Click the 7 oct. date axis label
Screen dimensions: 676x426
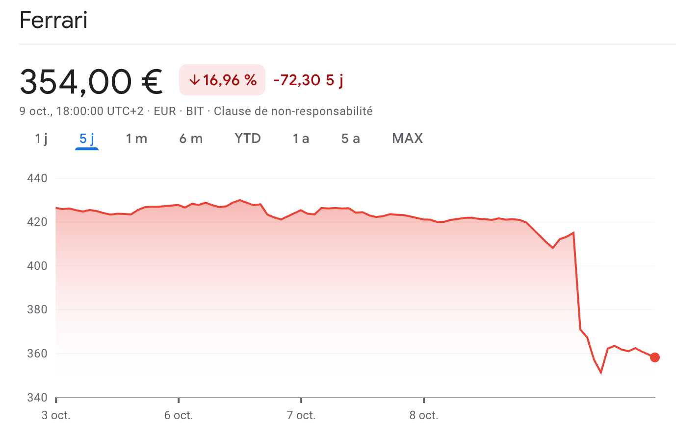[301, 416]
